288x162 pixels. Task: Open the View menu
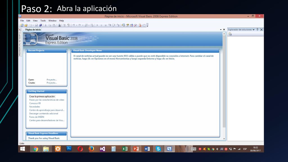(x=35, y=21)
